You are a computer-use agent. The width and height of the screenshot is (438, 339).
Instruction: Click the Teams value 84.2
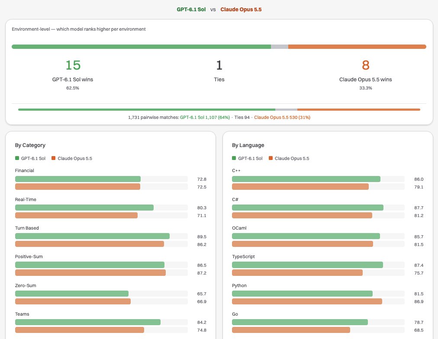click(202, 322)
